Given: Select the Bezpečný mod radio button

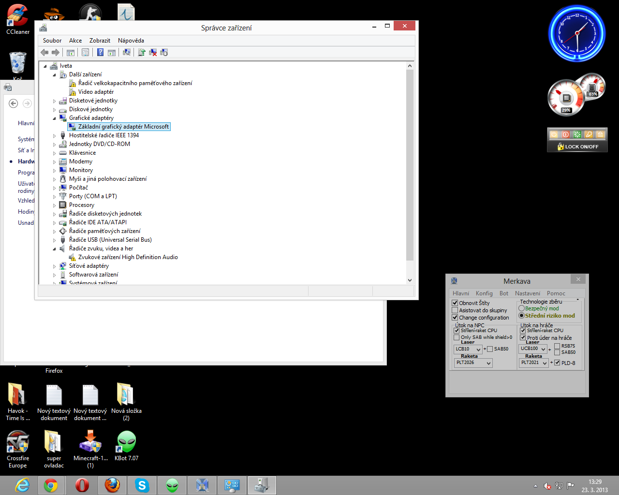Looking at the screenshot, I should click(x=521, y=308).
